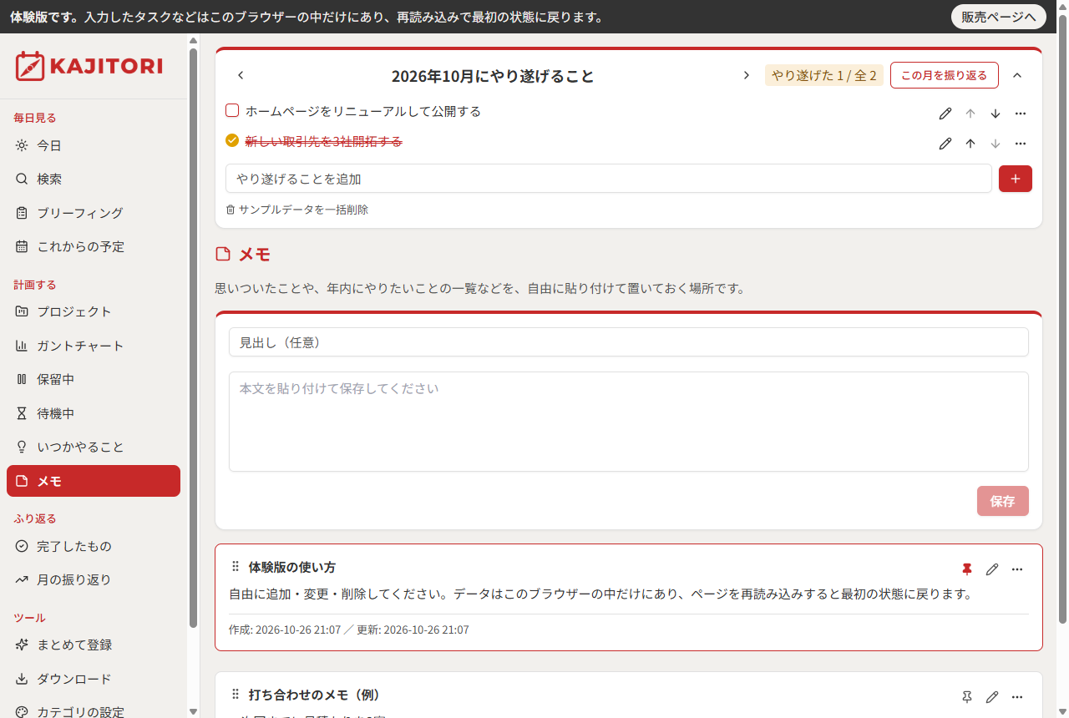Focus the やり遂げることを追加 input field
The height and width of the screenshot is (718, 1069).
609,179
